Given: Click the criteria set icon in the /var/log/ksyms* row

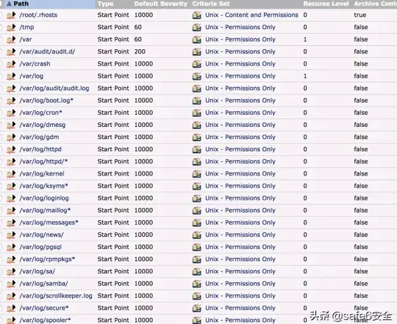Looking at the screenshot, I should coord(196,186).
